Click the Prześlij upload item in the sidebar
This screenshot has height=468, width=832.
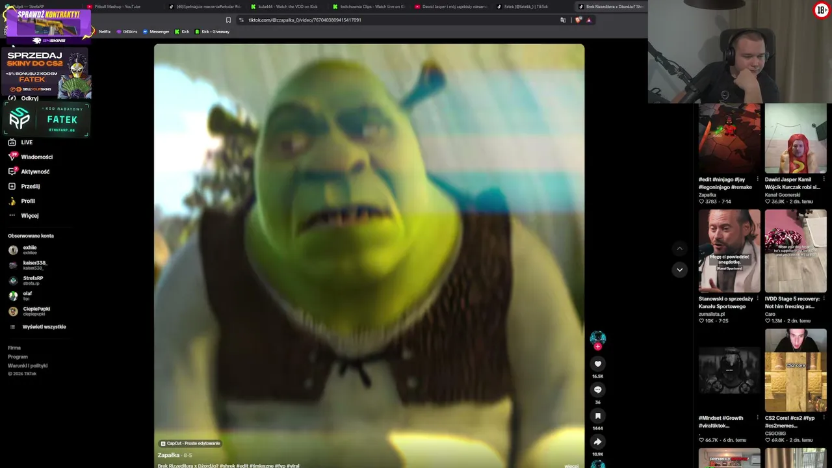(24, 186)
